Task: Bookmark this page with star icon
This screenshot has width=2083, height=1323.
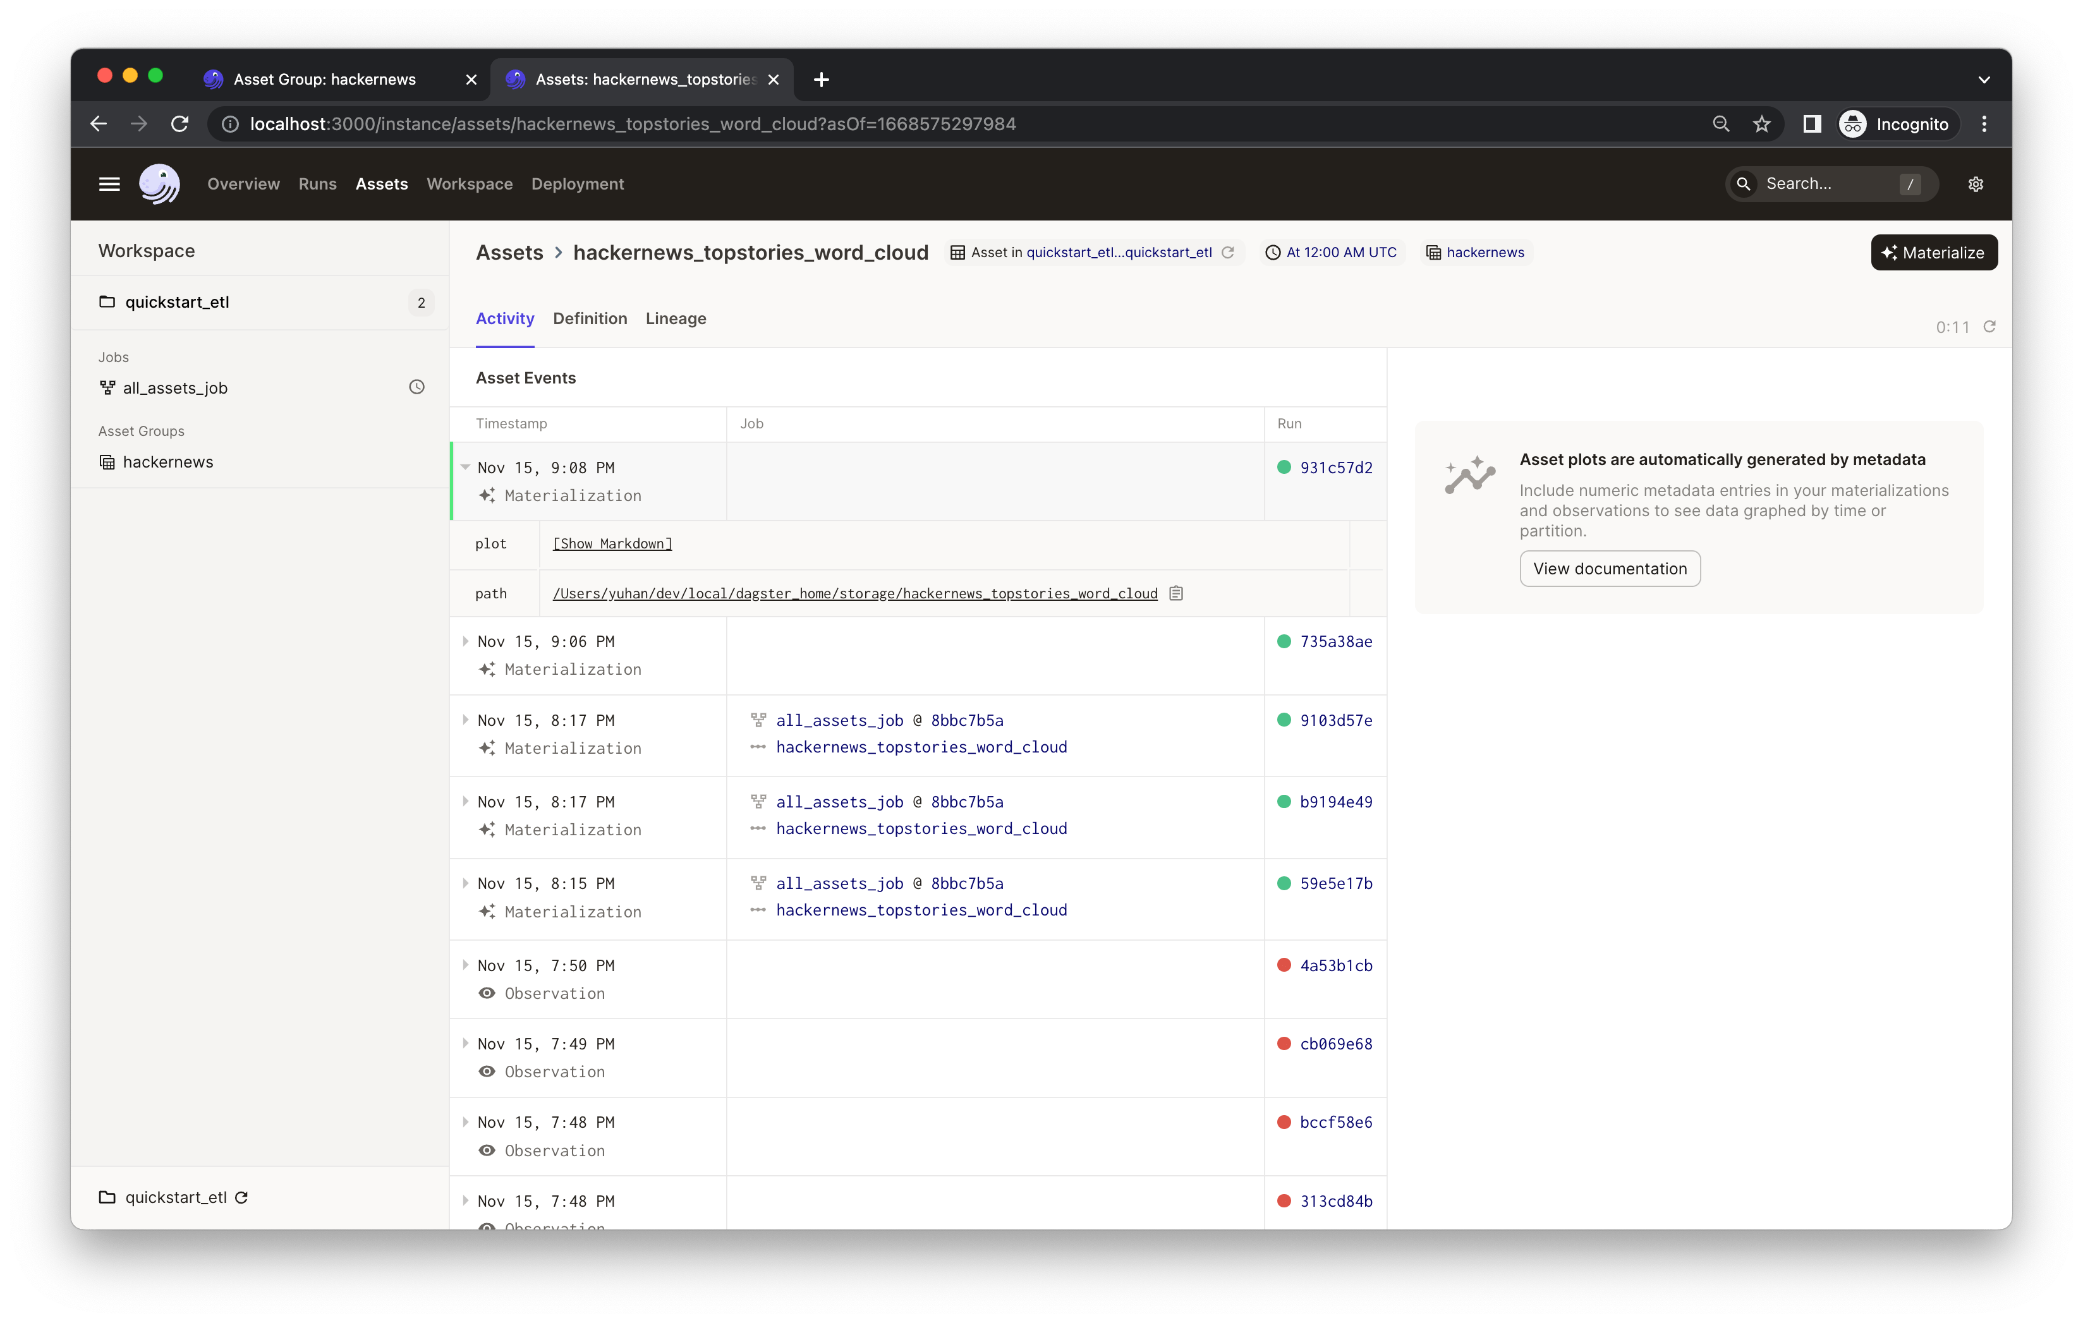Action: (1761, 124)
